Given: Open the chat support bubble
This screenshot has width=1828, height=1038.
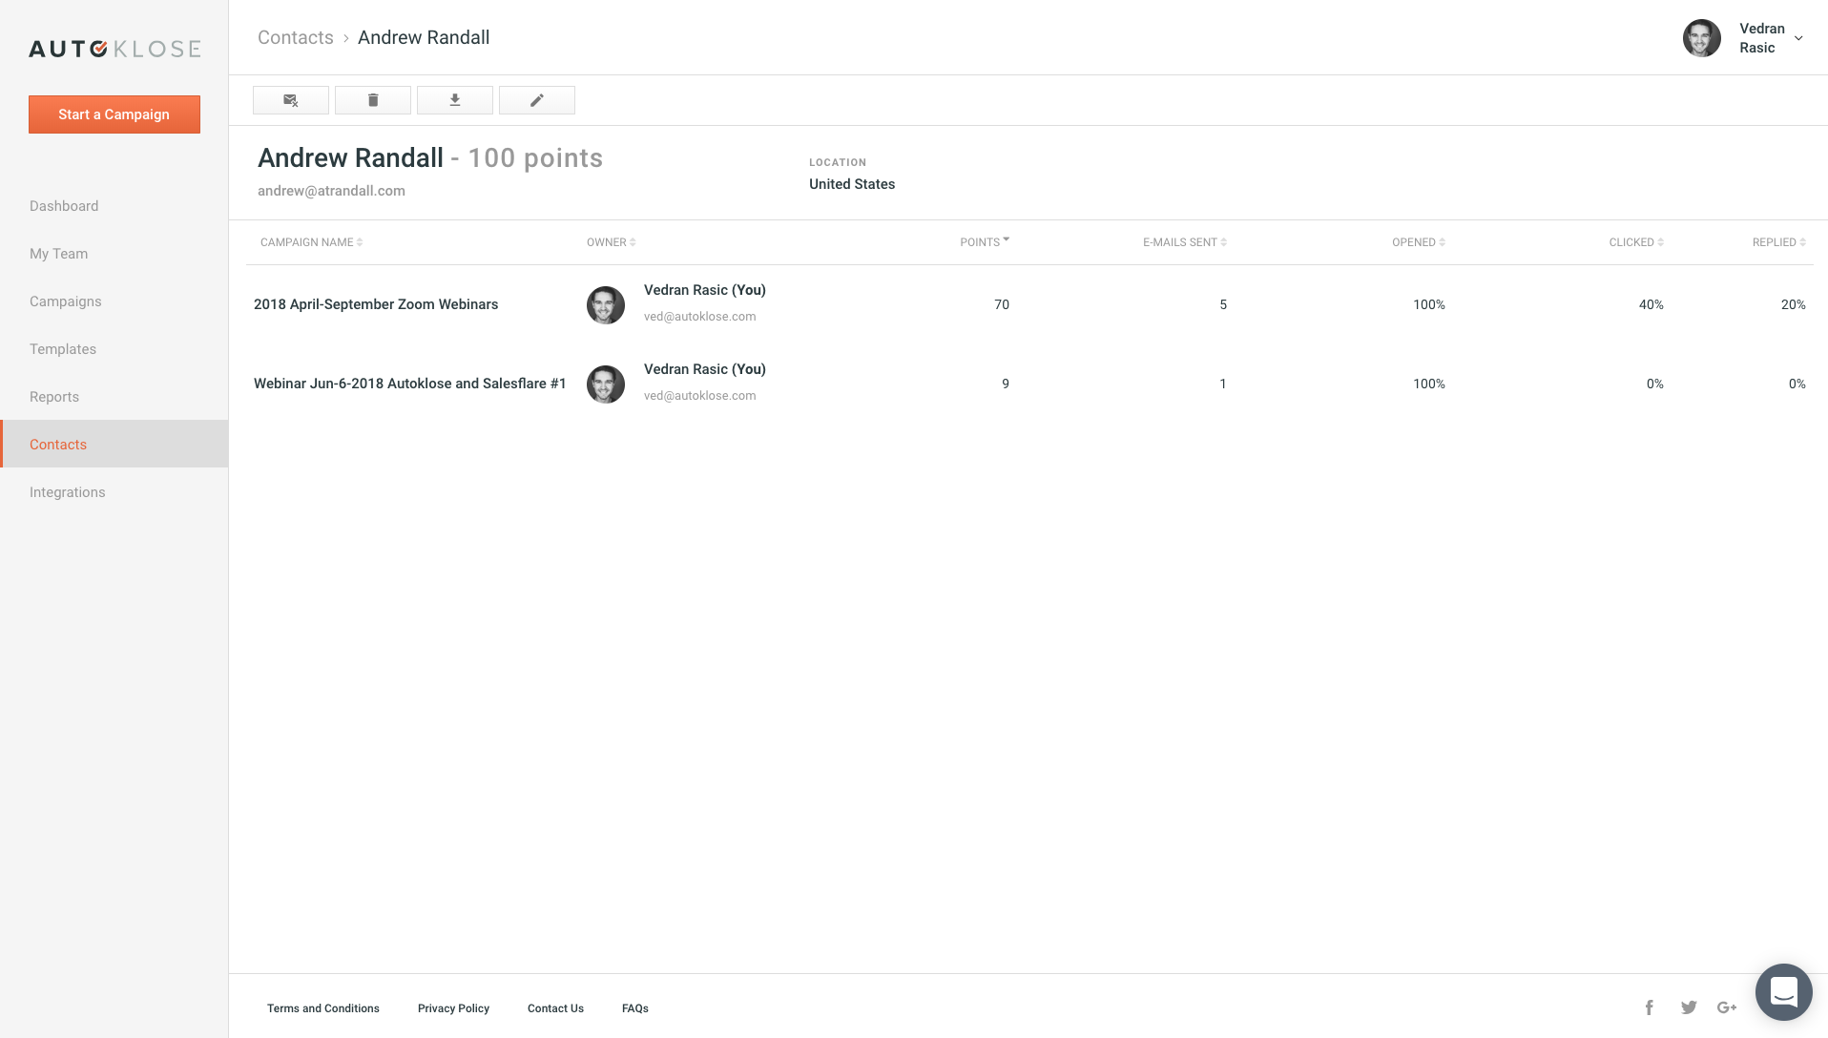Looking at the screenshot, I should 1783,992.
